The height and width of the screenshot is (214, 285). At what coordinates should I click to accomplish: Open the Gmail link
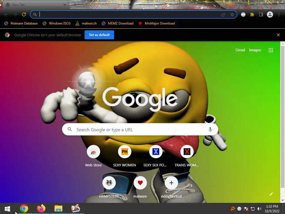point(240,50)
